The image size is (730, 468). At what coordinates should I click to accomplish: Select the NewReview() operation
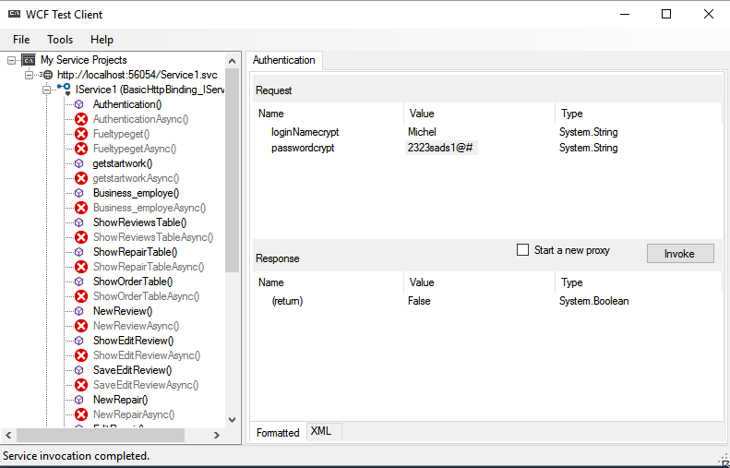[x=123, y=311]
